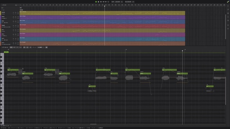Click the purple Cho-2 Hikari clip color bar
This screenshot has width=230, height=129.
(102, 35)
